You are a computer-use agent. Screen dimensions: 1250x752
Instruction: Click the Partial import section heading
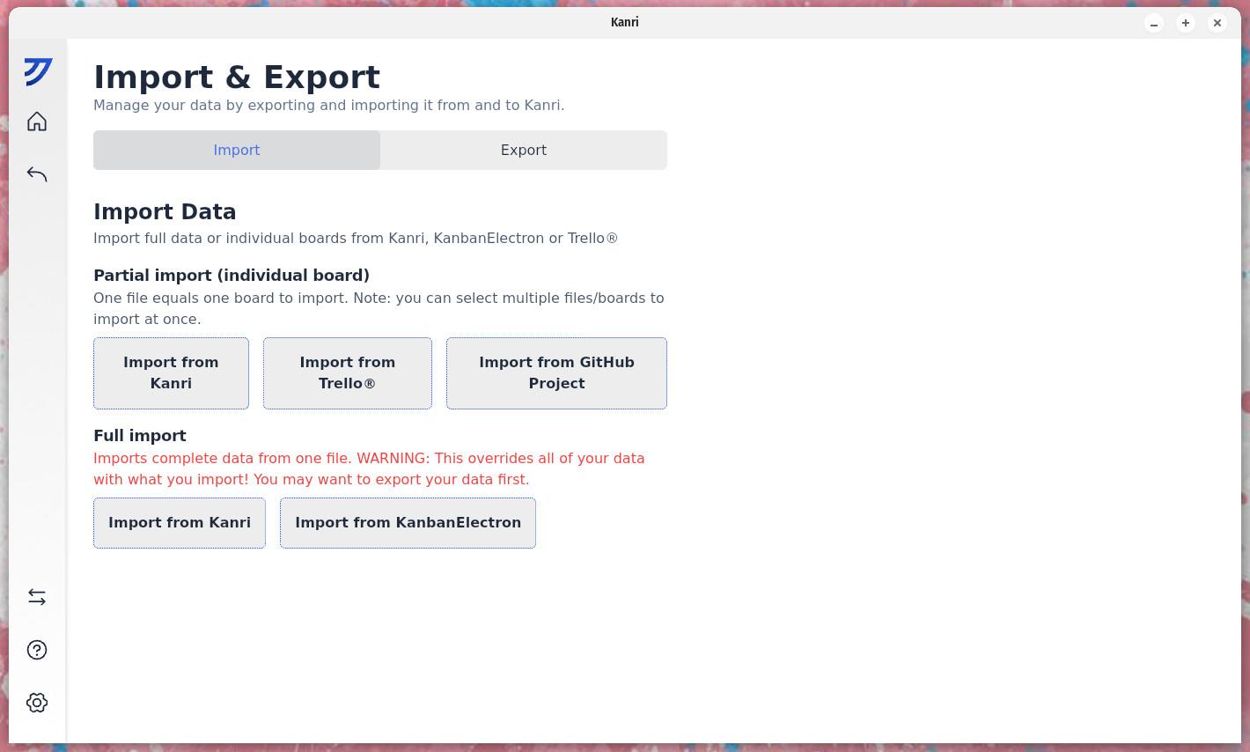(232, 276)
